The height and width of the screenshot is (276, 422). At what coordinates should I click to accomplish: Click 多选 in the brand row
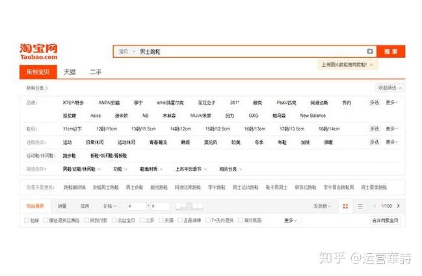pos(375,103)
